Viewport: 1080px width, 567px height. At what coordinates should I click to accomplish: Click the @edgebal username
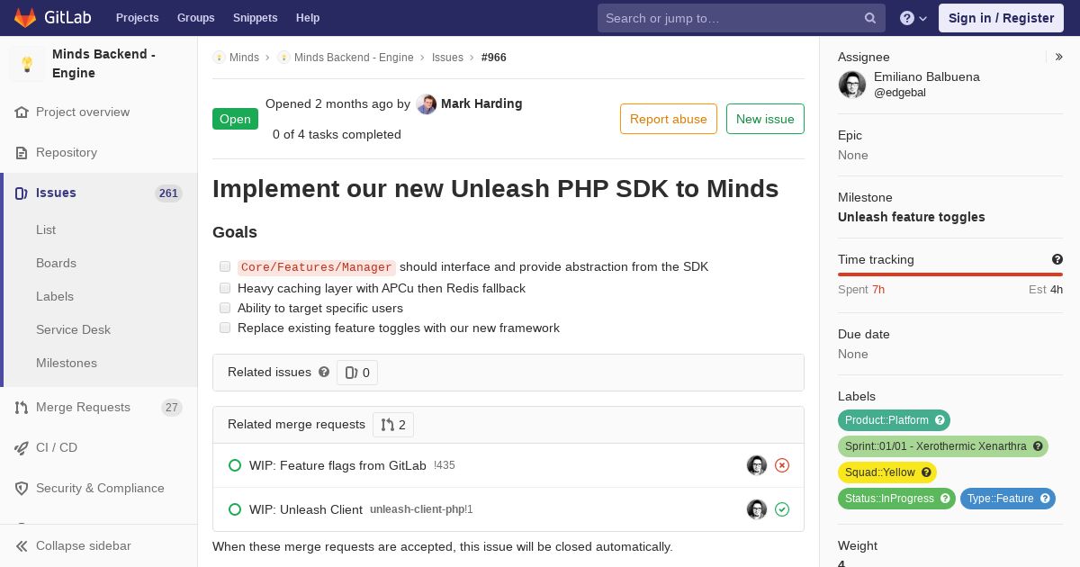[x=900, y=93]
